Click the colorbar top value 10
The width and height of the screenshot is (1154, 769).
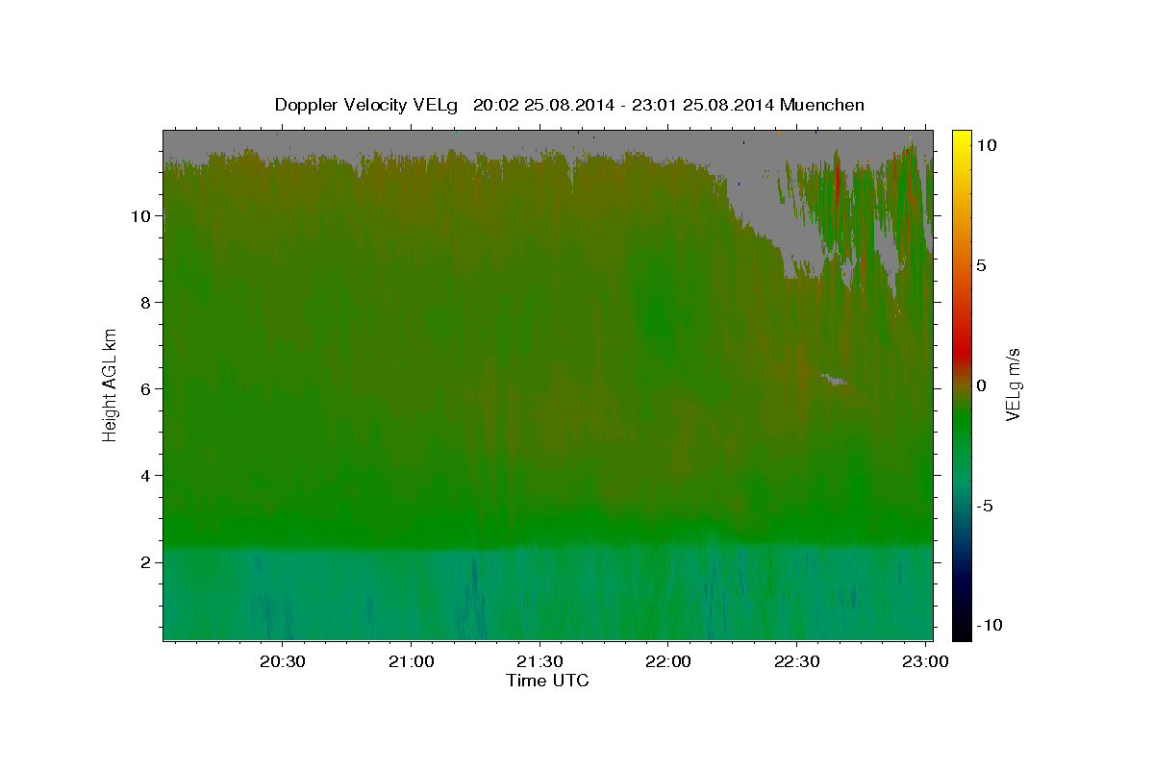pyautogui.click(x=986, y=145)
